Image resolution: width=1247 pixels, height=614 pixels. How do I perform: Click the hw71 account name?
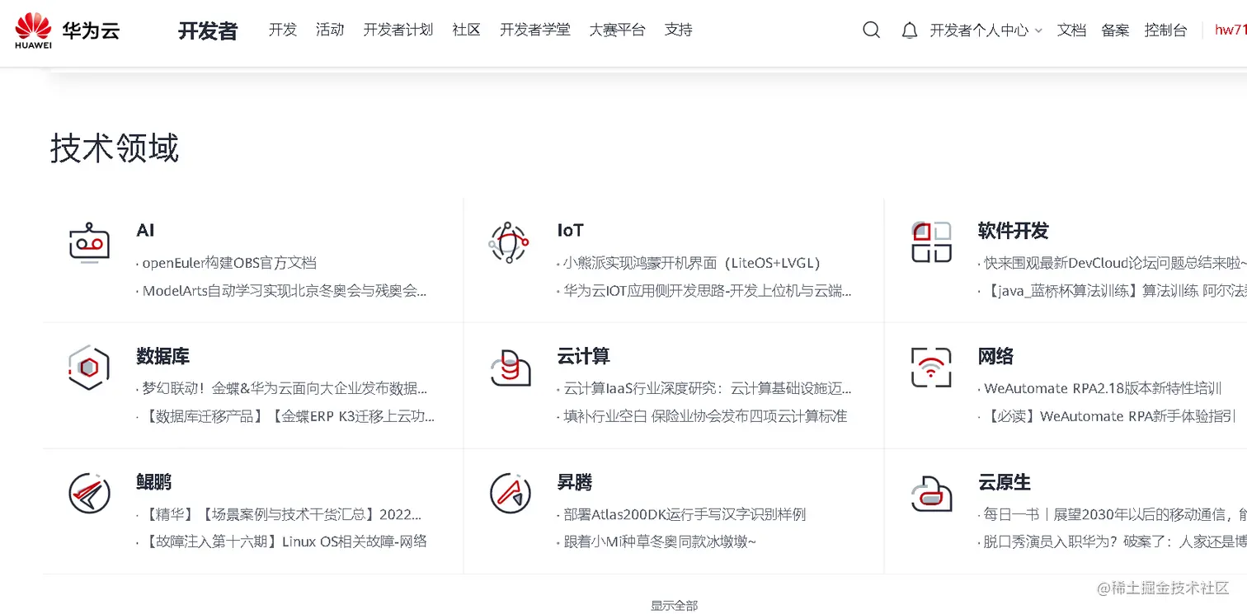coord(1231,30)
